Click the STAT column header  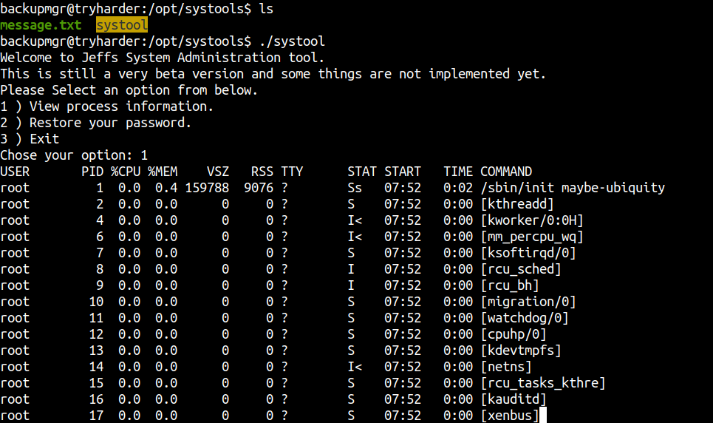click(x=362, y=172)
